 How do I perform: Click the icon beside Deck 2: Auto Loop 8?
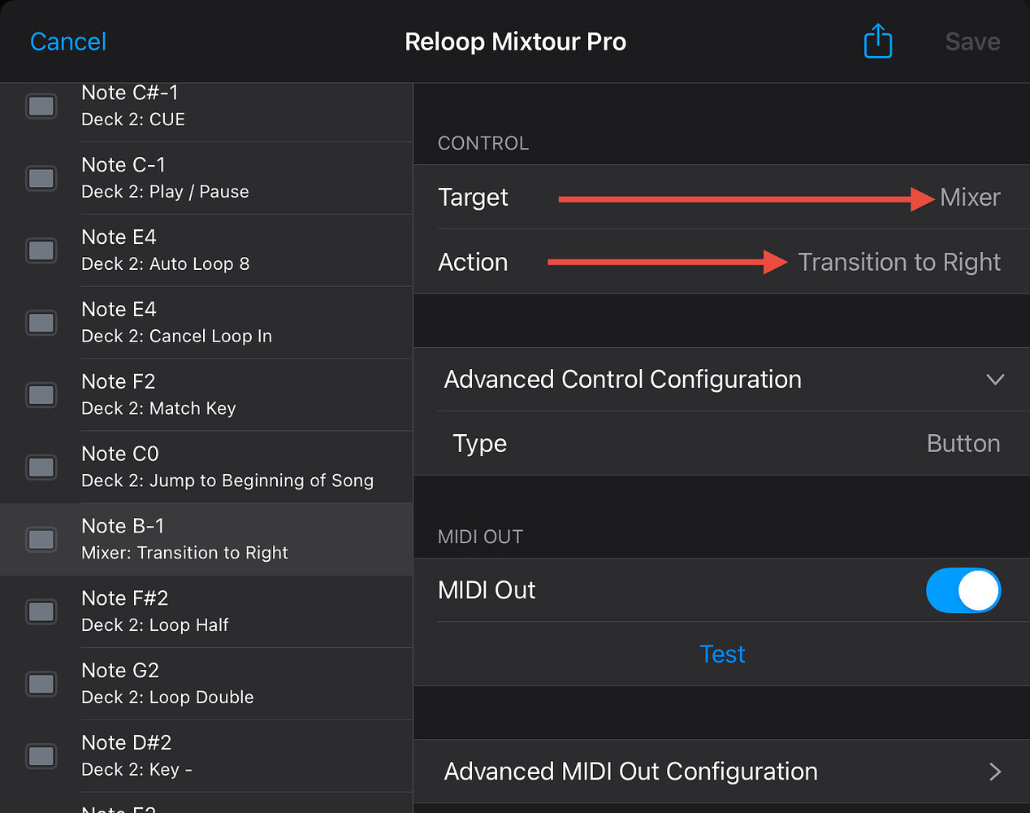(x=41, y=250)
